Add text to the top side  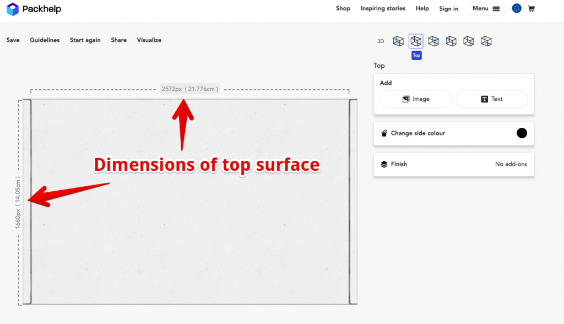click(492, 99)
